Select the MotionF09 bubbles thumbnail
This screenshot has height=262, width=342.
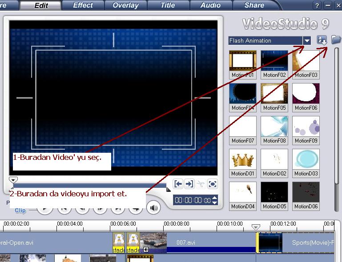click(x=306, y=130)
